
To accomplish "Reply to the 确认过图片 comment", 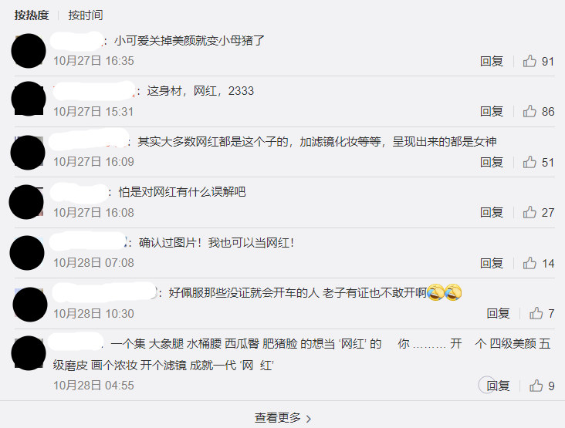I will pos(492,263).
